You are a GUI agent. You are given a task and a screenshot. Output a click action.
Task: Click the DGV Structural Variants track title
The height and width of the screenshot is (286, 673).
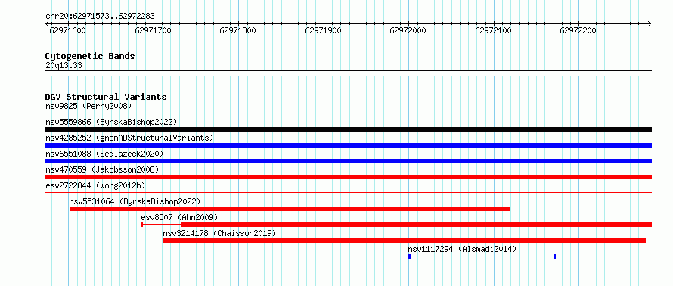(x=106, y=97)
